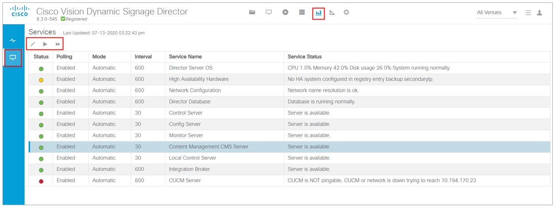The image size is (556, 208).
Task: Open the hamburger menu icon
Action: (x=528, y=13)
